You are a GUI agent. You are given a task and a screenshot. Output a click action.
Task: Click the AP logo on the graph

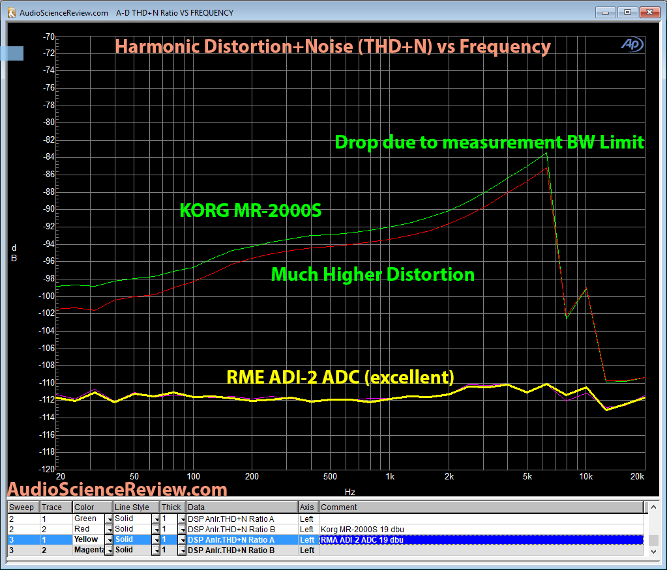click(x=632, y=44)
